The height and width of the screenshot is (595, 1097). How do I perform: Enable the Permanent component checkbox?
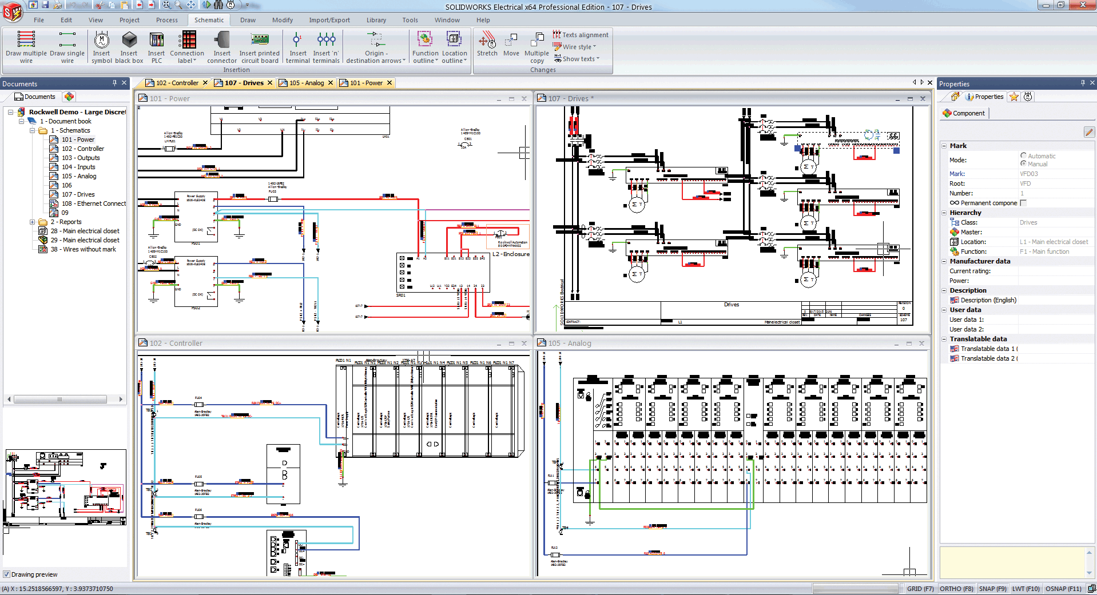(1023, 203)
